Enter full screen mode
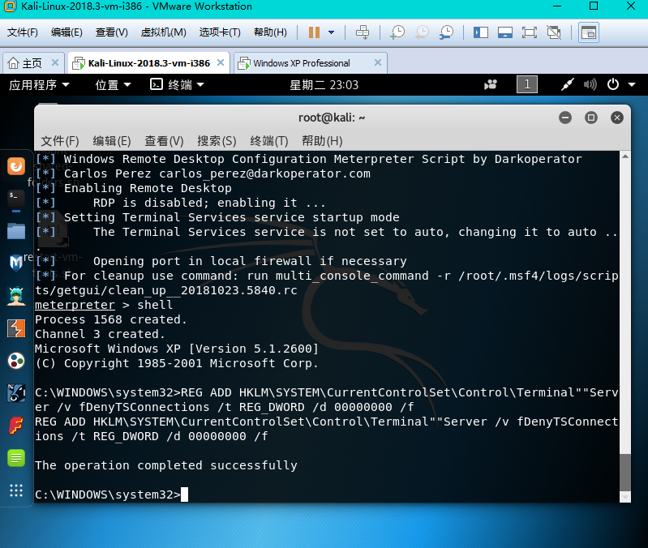The height and width of the screenshot is (548, 648). tap(530, 32)
